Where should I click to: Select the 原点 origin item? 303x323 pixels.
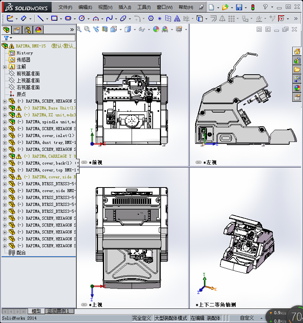pyautogui.click(x=21, y=94)
